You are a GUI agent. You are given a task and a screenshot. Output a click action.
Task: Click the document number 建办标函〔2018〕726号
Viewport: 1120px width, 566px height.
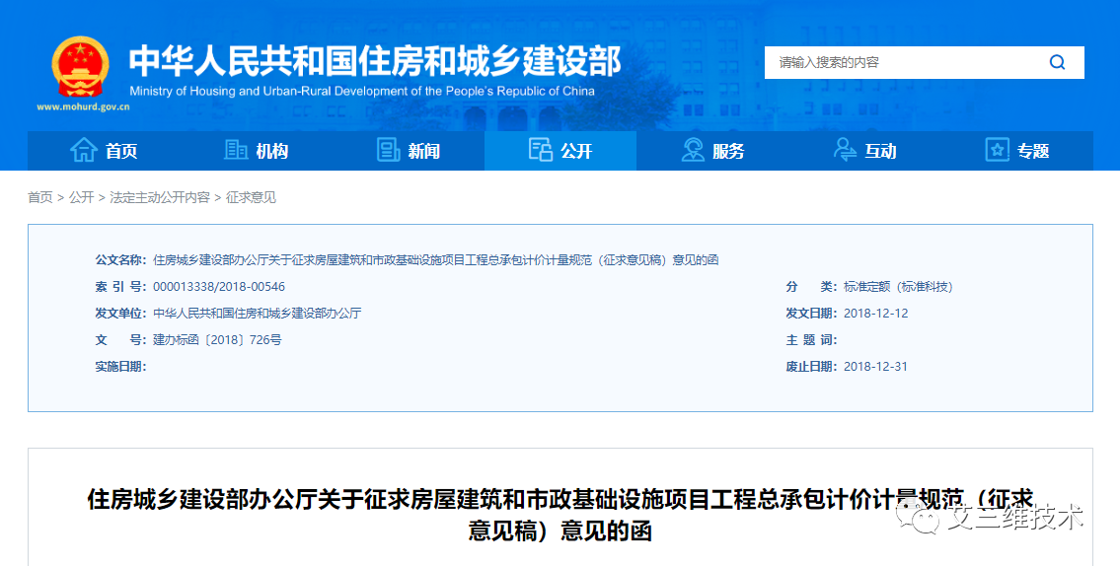217,340
